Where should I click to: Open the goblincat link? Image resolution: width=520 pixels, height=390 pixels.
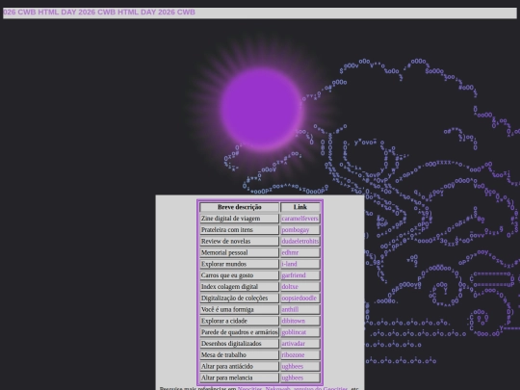[294, 332]
